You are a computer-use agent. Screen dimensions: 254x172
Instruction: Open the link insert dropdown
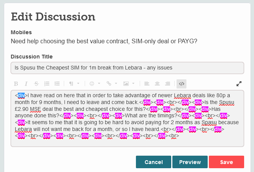[111, 84]
